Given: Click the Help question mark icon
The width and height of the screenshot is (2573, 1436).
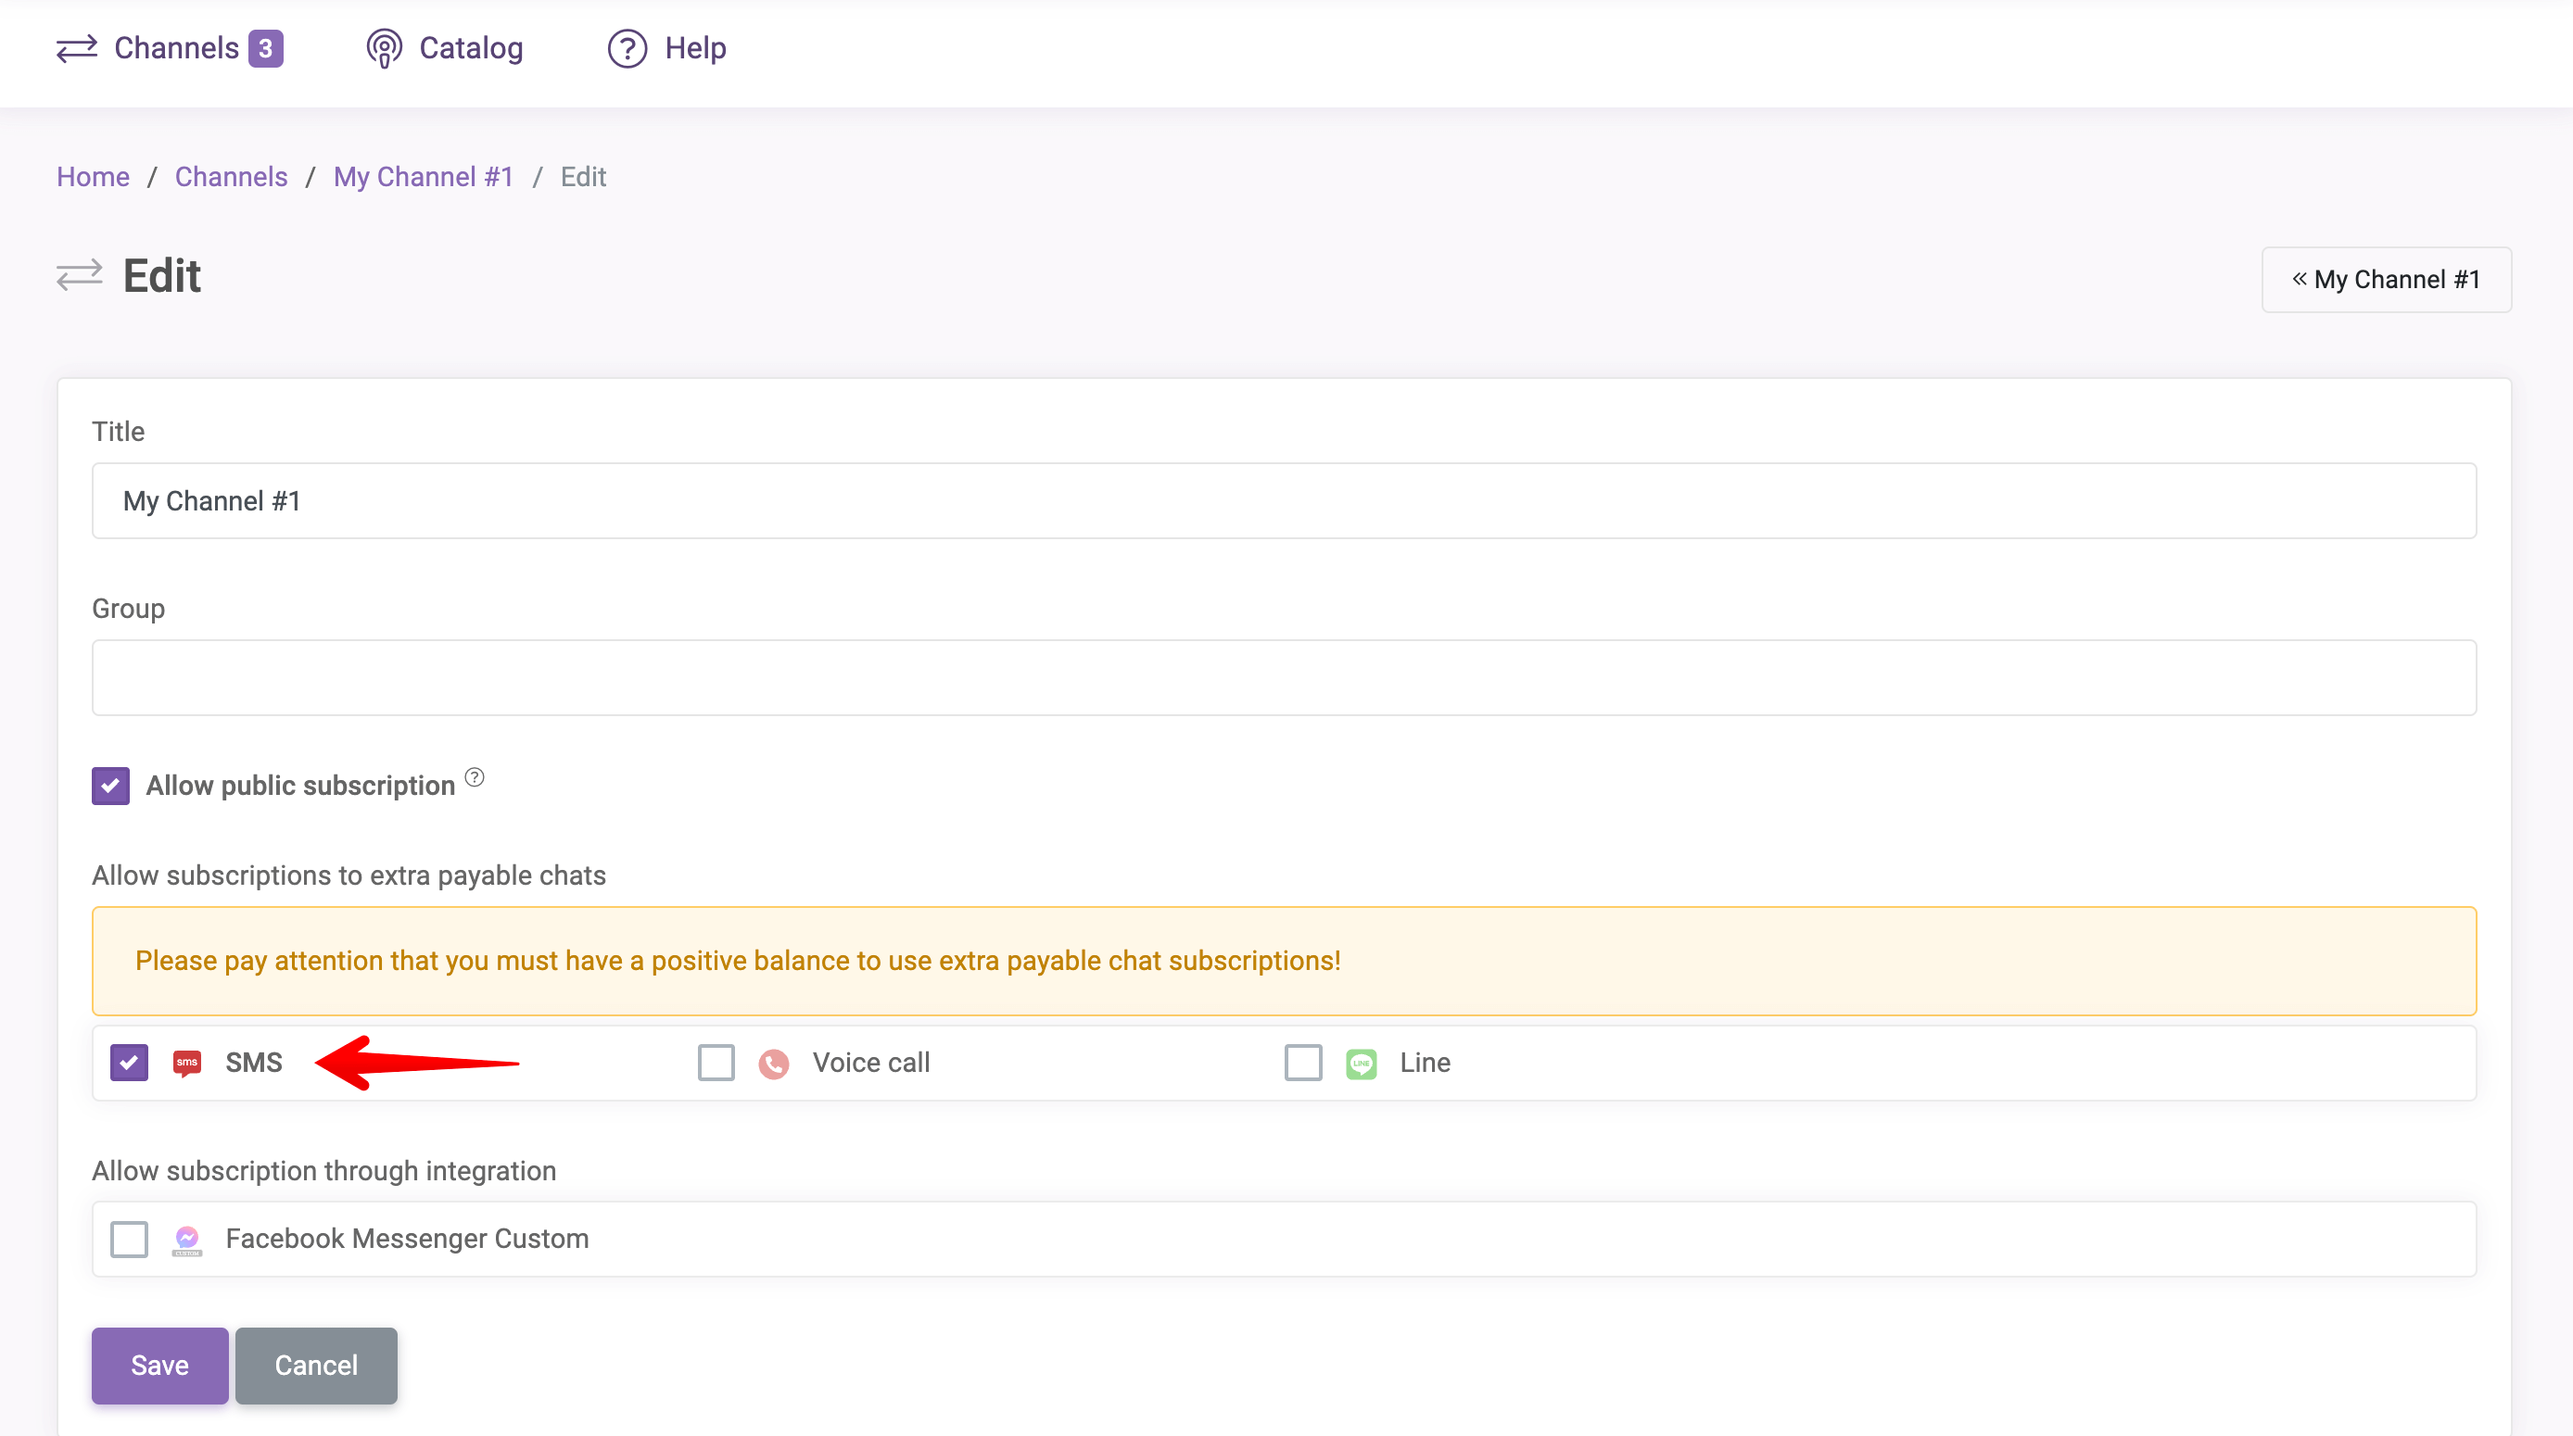Looking at the screenshot, I should click(627, 48).
